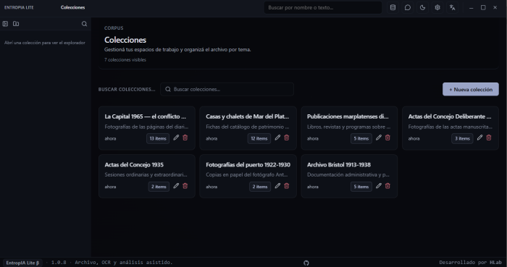Focus the Buscar colecciones input field

(x=227, y=90)
